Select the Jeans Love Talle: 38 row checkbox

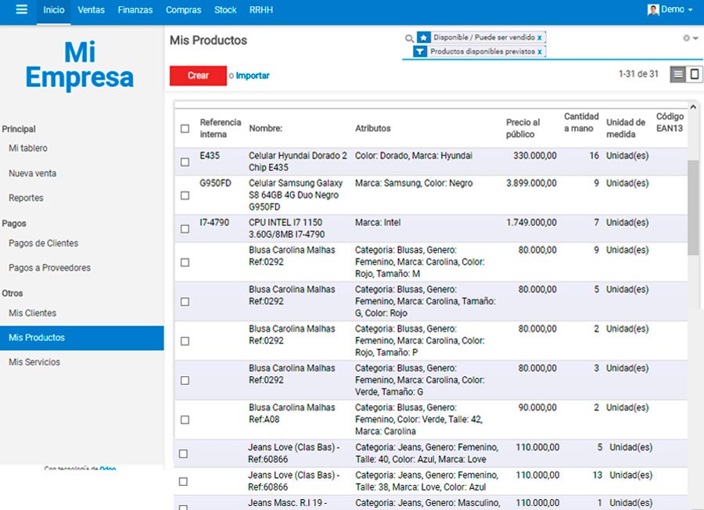coord(183,481)
